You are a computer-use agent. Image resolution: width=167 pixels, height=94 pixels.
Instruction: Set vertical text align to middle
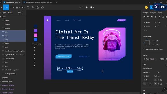[x=158, y=84]
